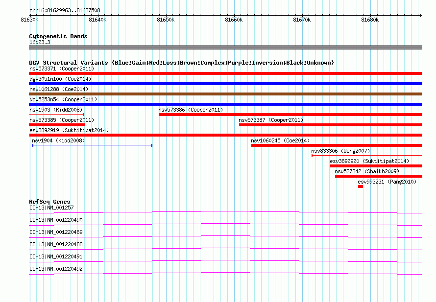This screenshot has height=302, width=436.
Task: Click the nsv833306 (Wong2007) label
Action: (340, 151)
